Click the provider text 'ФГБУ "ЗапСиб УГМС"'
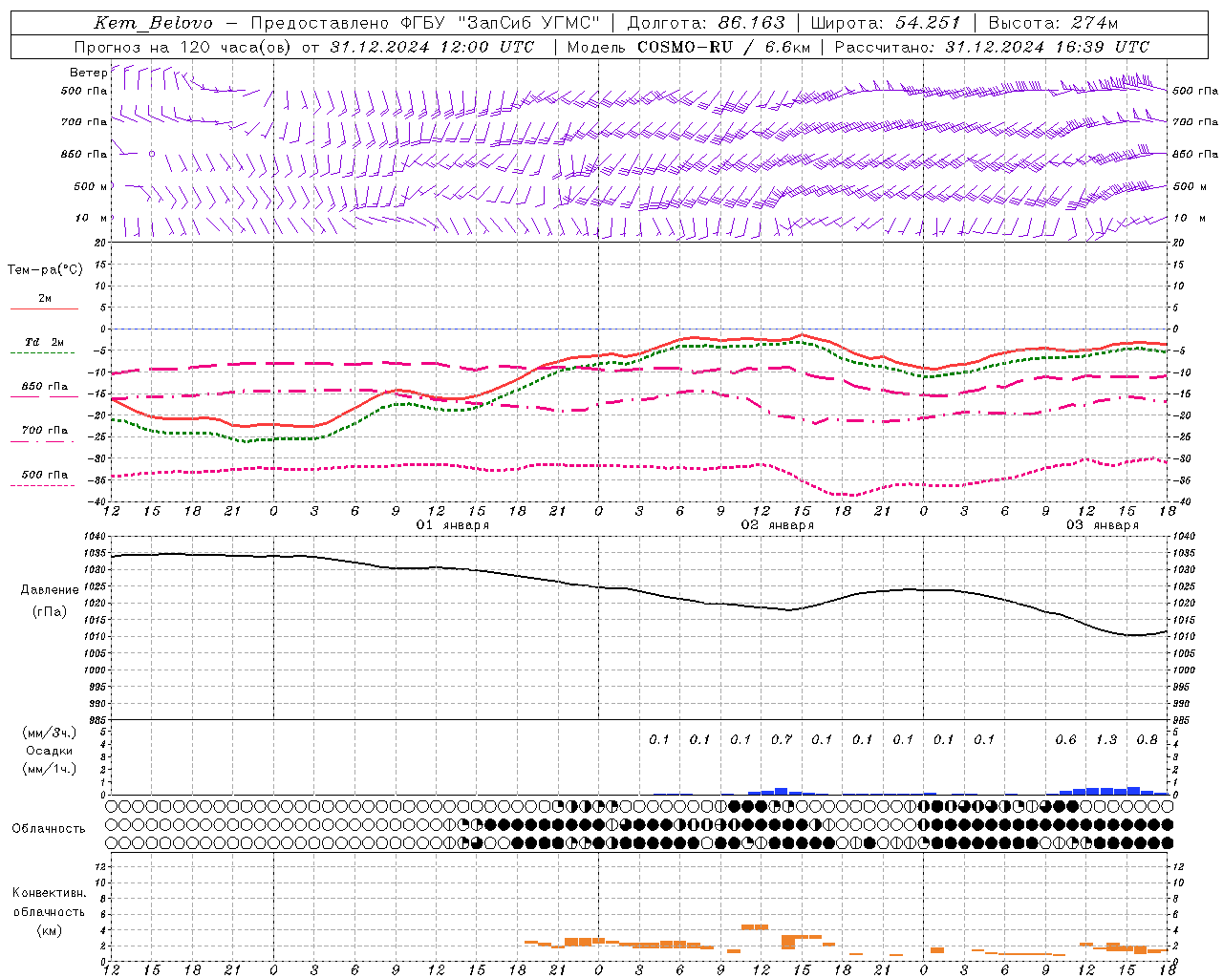 [x=499, y=23]
